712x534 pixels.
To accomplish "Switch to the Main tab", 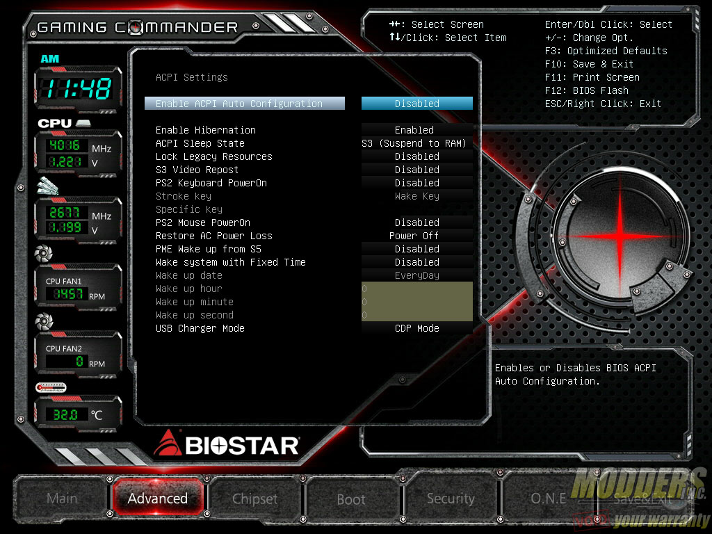I will (62, 498).
